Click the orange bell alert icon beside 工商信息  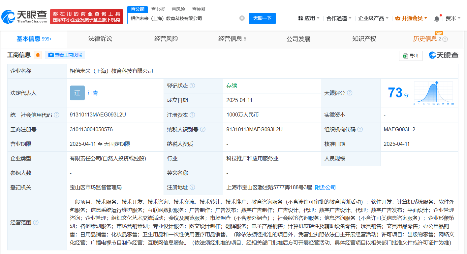(38, 55)
